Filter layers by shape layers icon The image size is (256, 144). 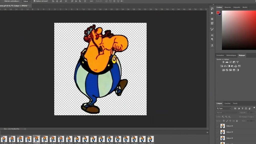click(246, 108)
